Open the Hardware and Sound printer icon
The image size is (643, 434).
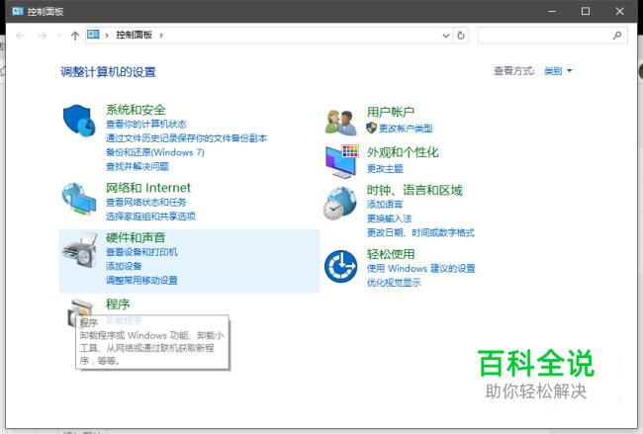pos(80,250)
